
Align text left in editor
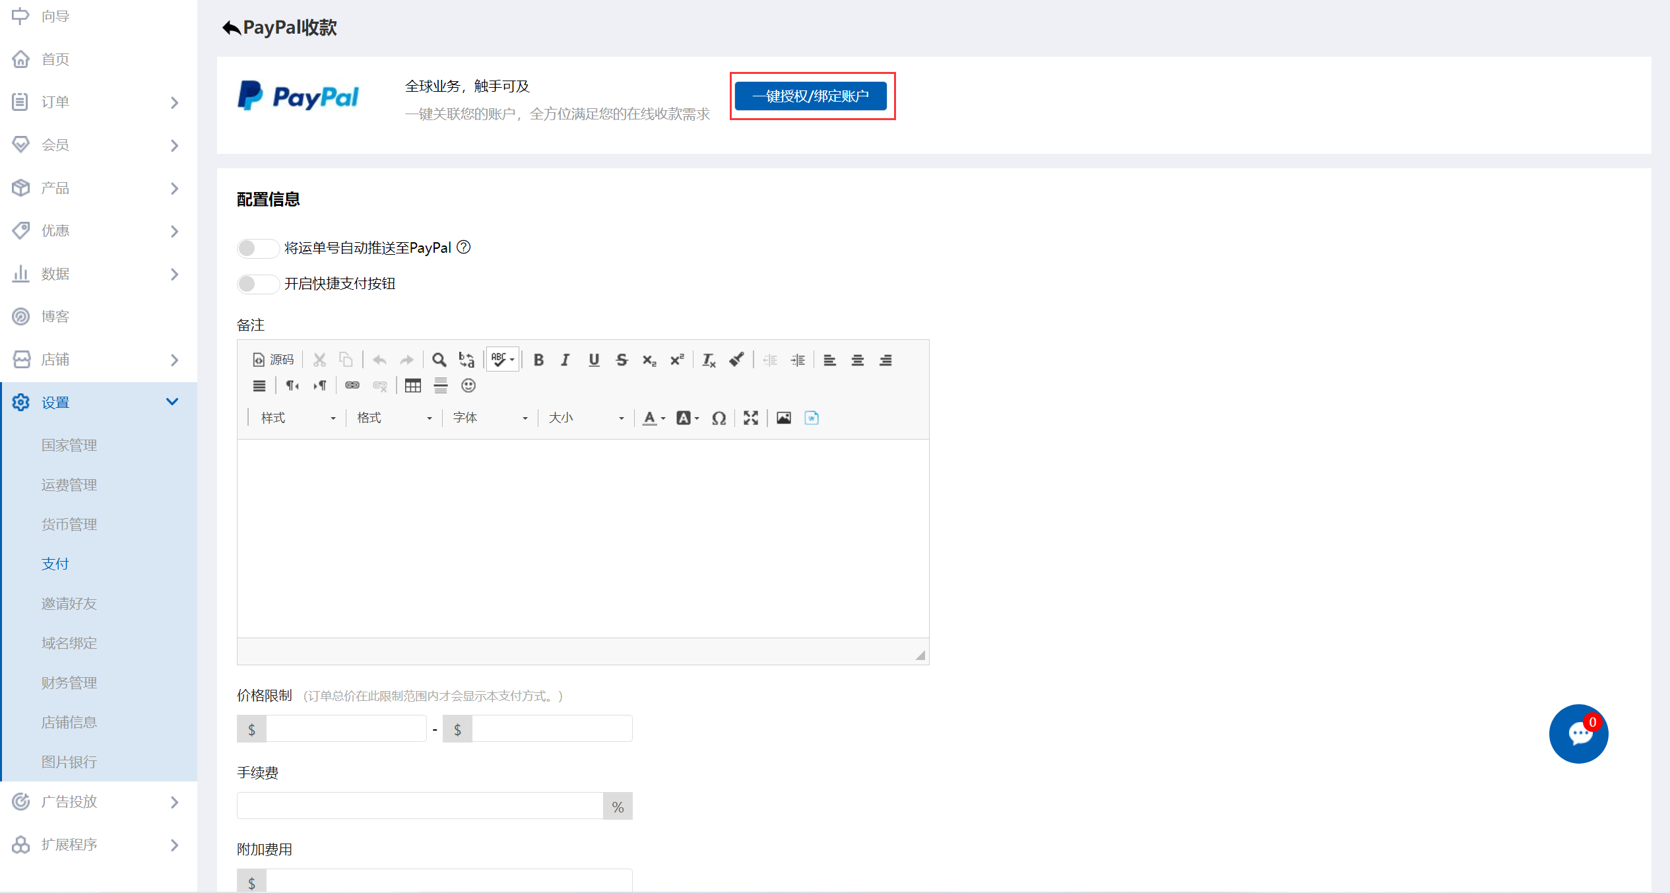tap(830, 360)
